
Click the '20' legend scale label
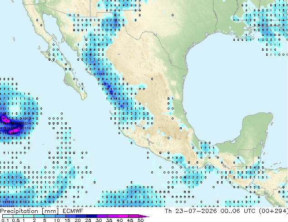click(78, 220)
